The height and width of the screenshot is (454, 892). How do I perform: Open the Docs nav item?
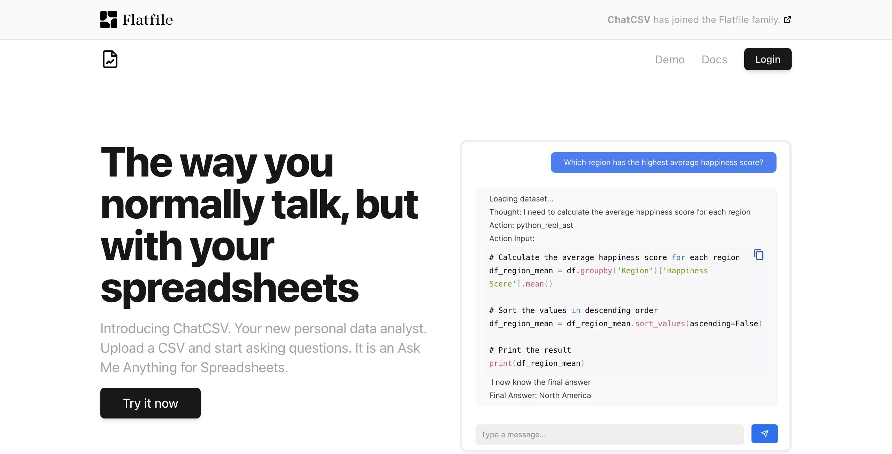(x=714, y=60)
